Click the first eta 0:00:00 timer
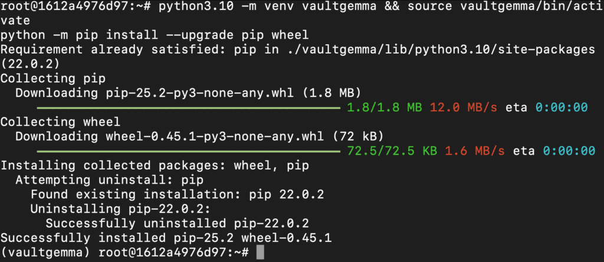Screen dimensions: 604x262 tap(547, 108)
